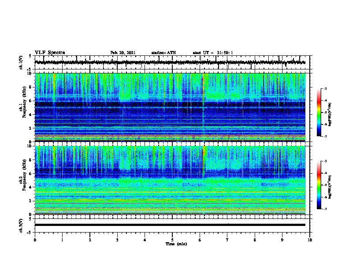Click the "ch.1(V)" waveform axis label
This screenshot has width=349, height=269.
tap(21, 62)
